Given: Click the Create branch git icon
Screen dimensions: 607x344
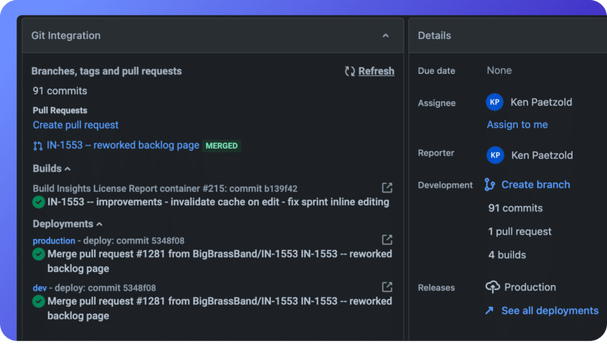Looking at the screenshot, I should (x=489, y=185).
